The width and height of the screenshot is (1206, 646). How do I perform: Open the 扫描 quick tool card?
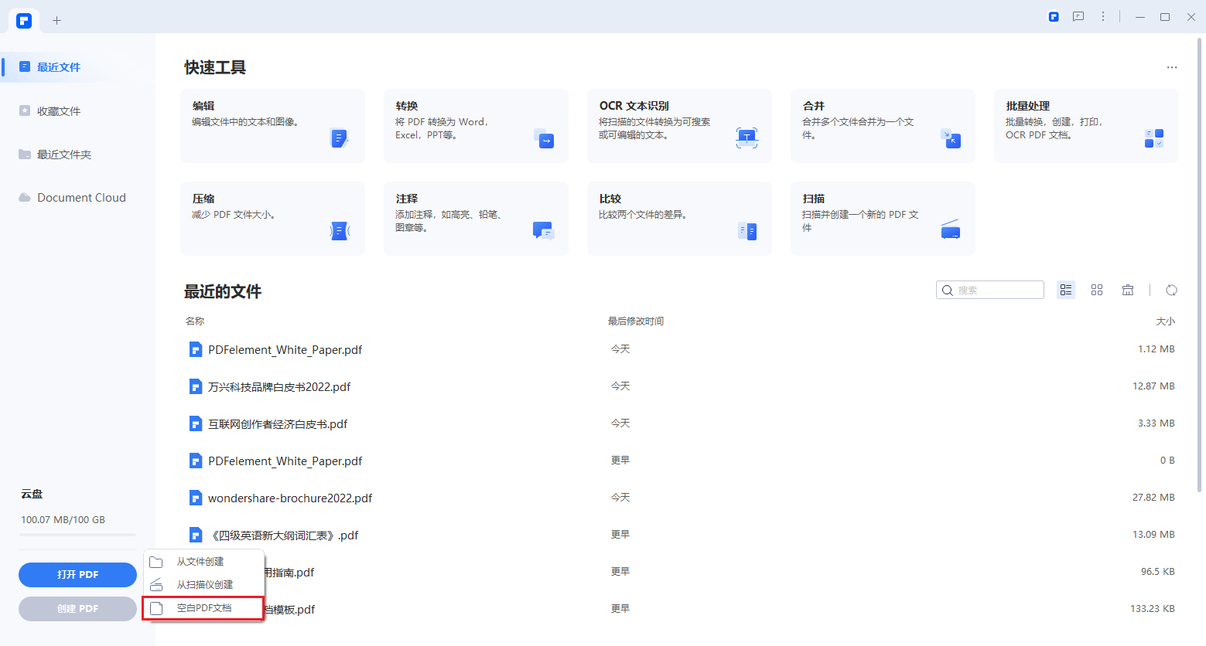883,219
